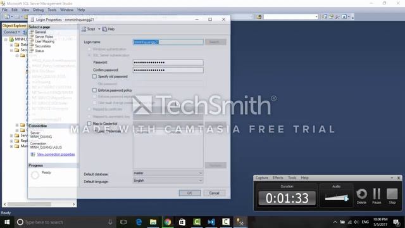Open the View menu
Image resolution: width=405 pixels, height=228 pixels.
coord(25,10)
